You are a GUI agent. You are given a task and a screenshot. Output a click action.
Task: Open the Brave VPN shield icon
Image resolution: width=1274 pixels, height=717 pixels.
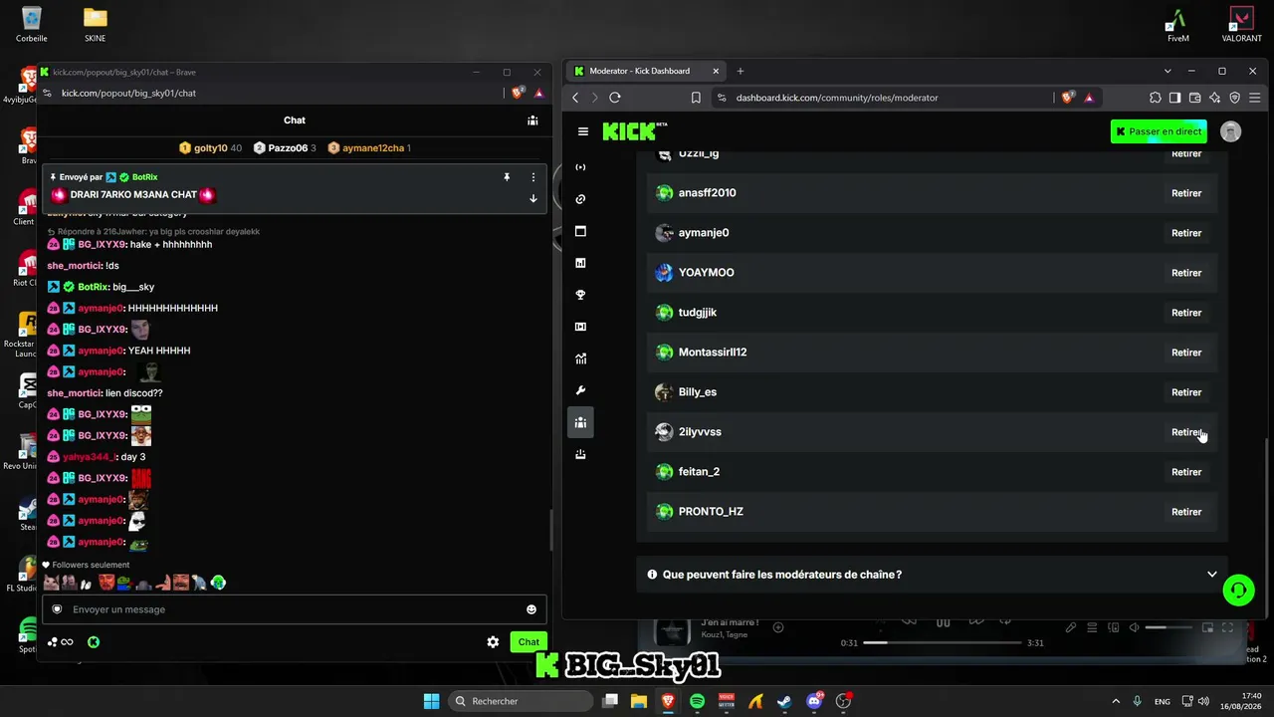(1235, 98)
